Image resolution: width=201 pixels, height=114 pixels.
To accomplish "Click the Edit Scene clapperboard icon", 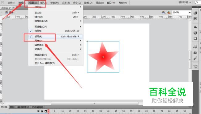I will coord(163,13).
